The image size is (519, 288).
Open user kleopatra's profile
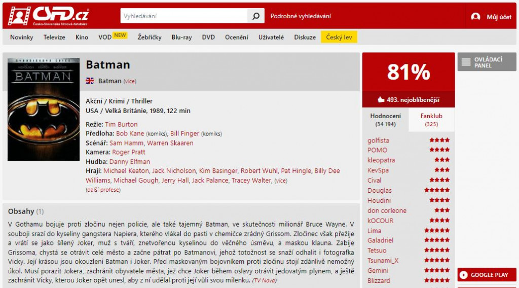point(381,160)
